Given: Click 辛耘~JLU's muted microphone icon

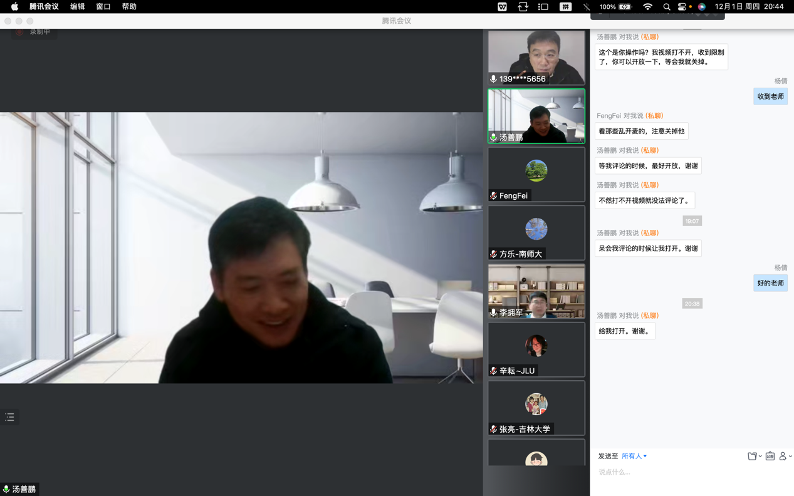Looking at the screenshot, I should click(x=494, y=371).
